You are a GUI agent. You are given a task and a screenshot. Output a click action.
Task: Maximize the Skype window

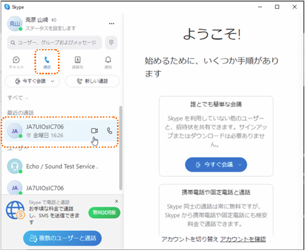pos(277,7)
